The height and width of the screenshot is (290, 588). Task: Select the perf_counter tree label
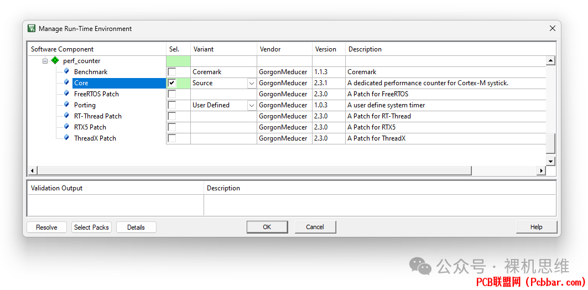click(81, 61)
